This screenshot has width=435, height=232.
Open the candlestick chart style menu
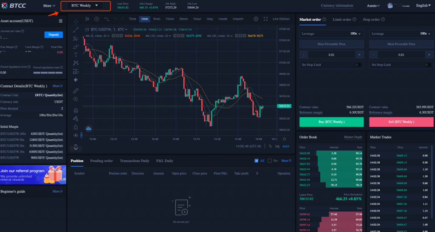coord(87,19)
